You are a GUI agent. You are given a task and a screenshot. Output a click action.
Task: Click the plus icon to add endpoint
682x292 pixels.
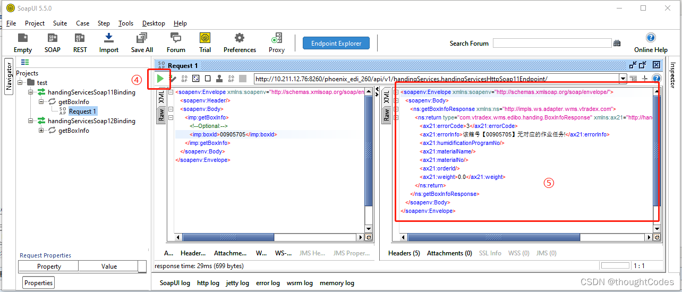coord(645,79)
